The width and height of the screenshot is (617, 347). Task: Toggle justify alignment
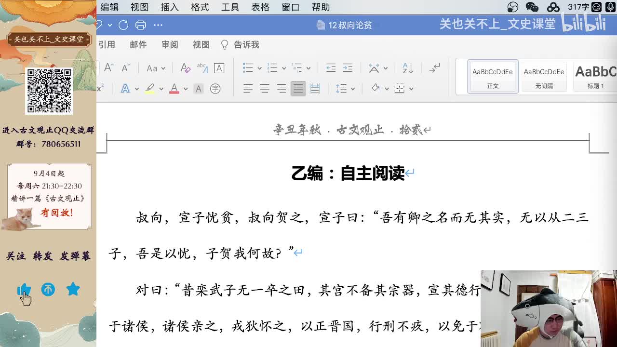pos(298,89)
